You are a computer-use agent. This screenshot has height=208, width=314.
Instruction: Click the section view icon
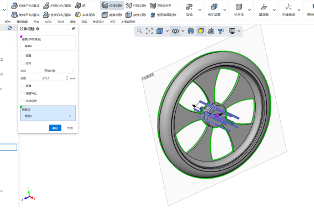coord(191,31)
